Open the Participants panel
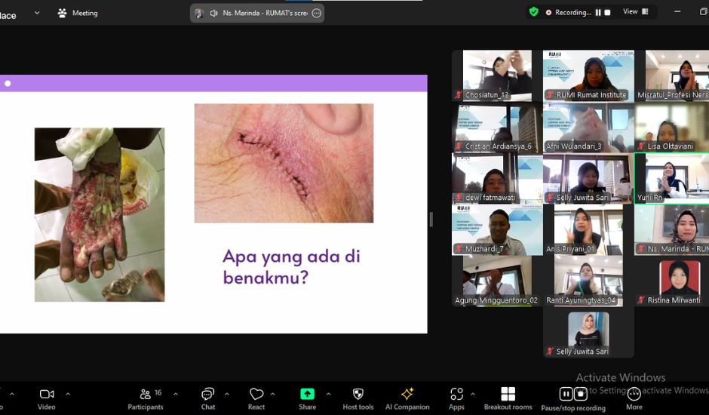Viewport: 709px width, 415px height. click(x=145, y=394)
